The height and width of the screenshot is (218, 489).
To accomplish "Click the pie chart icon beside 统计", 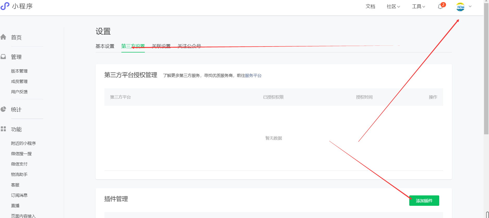I will tap(3, 109).
